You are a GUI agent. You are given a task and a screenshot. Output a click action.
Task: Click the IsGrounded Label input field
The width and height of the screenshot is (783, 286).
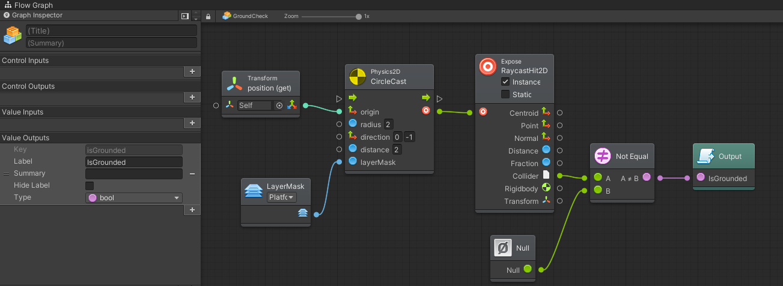coord(134,162)
